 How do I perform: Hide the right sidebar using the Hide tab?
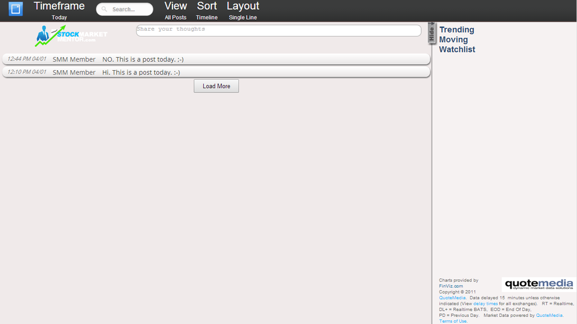432,32
